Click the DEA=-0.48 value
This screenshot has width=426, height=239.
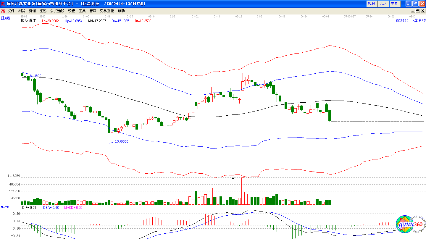pyautogui.click(x=51, y=208)
